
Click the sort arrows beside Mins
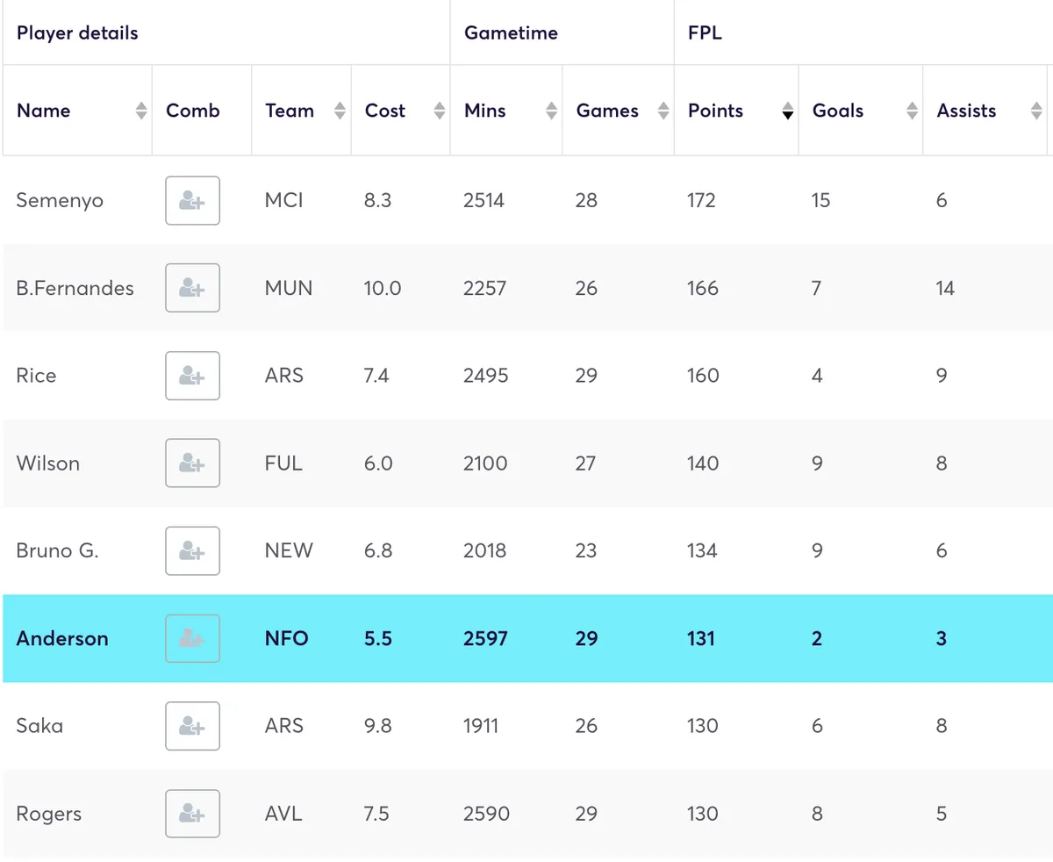(550, 111)
